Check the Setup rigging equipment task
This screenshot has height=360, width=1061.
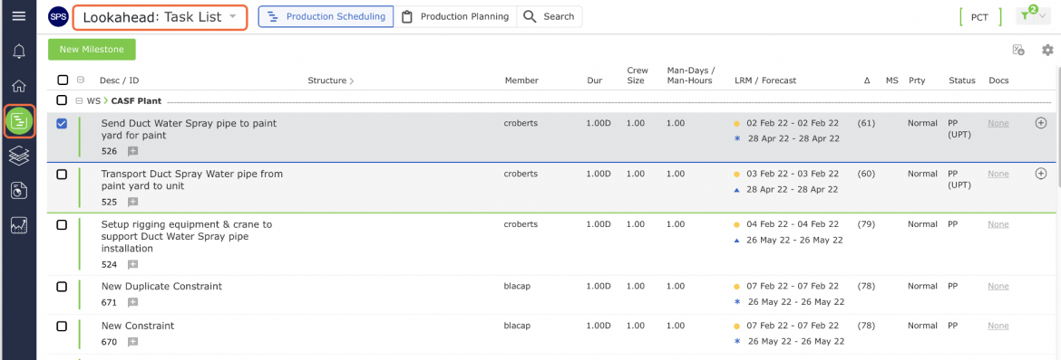[62, 225]
